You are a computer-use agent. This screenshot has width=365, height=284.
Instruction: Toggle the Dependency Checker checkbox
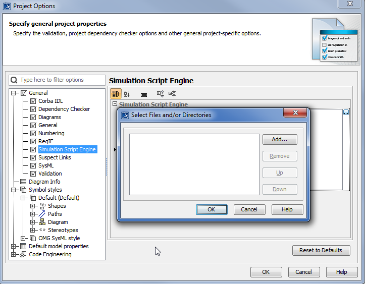(x=33, y=109)
